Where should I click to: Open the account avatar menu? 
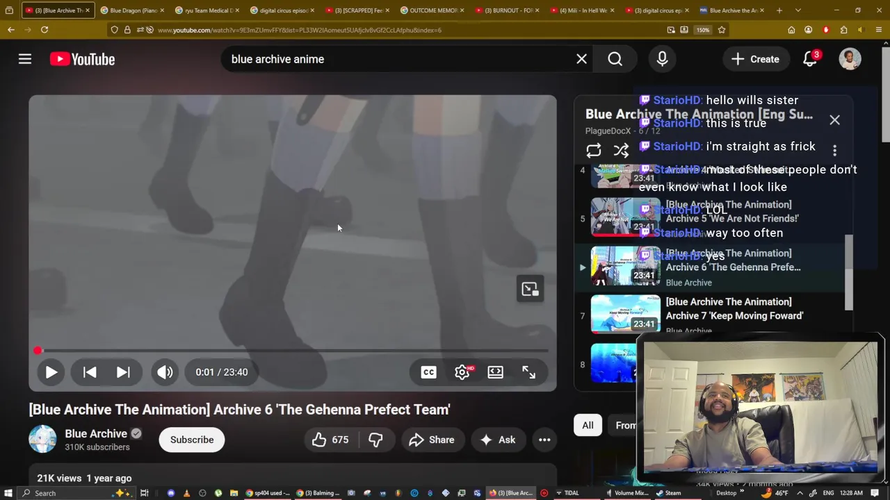pyautogui.click(x=850, y=59)
